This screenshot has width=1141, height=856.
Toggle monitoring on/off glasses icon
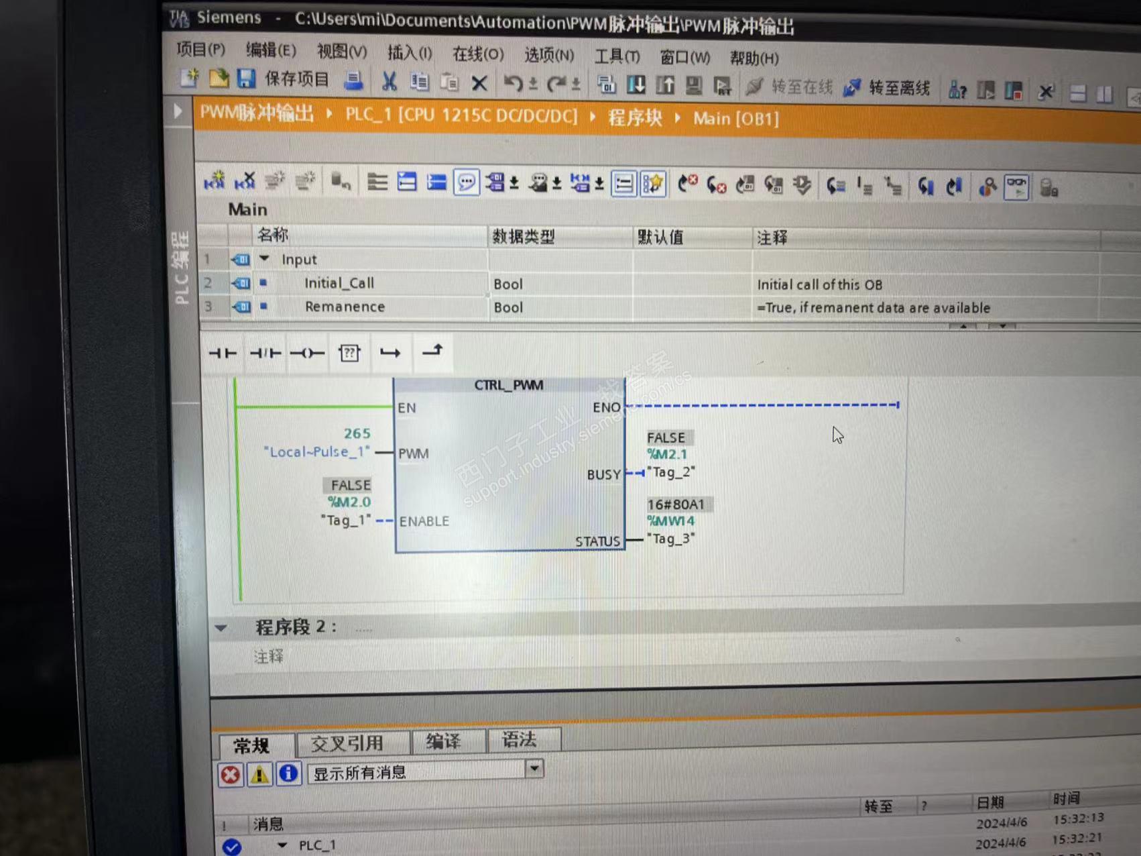[x=1016, y=187]
